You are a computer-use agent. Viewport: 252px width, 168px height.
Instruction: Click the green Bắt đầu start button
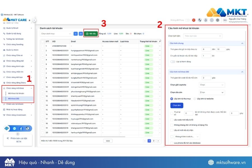91,34
